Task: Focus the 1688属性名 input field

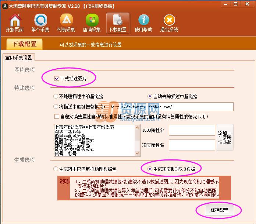Action: tap(192, 130)
